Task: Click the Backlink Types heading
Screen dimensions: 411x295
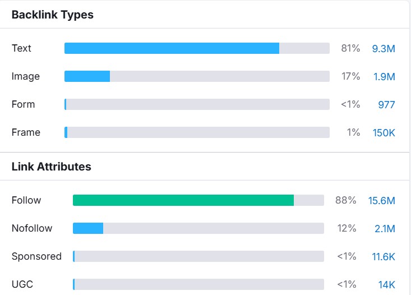Action: click(x=53, y=15)
